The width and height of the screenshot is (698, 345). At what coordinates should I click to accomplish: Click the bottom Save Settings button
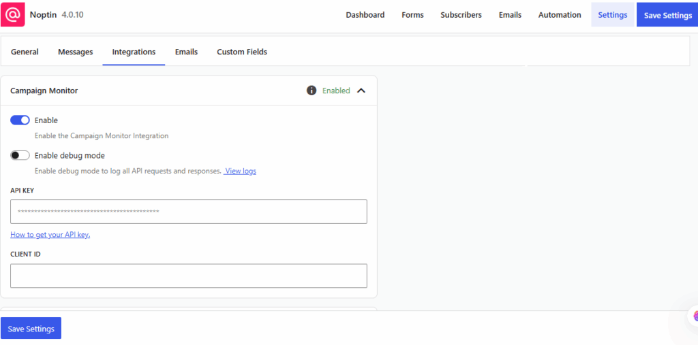pos(31,329)
